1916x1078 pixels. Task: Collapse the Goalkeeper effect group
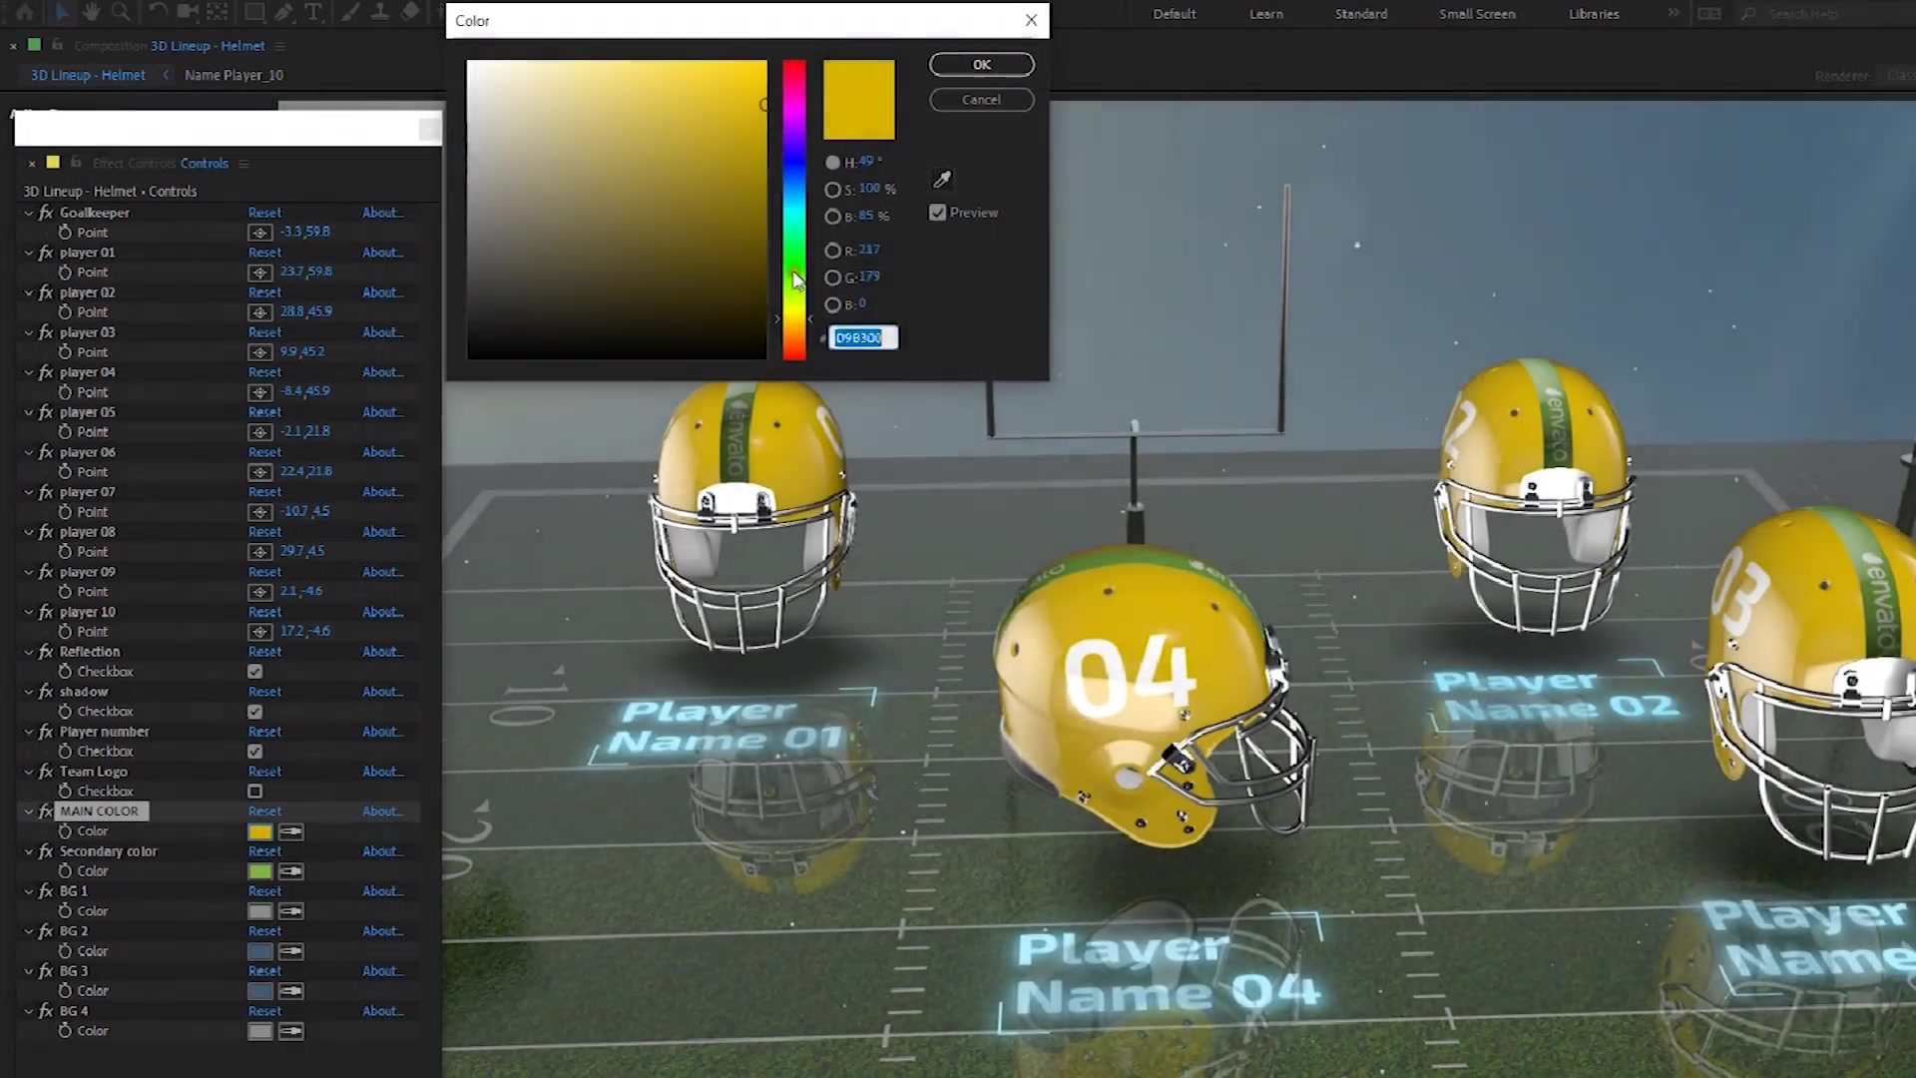tap(28, 213)
